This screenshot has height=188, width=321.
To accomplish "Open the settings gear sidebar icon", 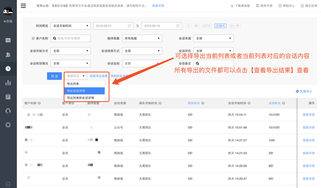I will (x=8, y=125).
